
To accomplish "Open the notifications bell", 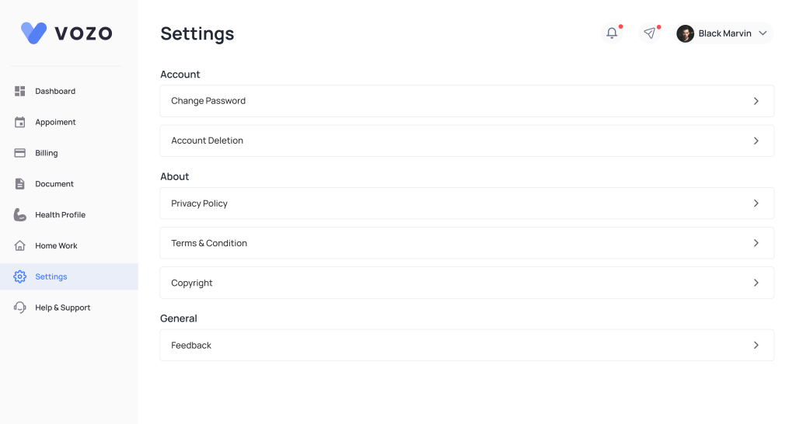I will tap(613, 33).
